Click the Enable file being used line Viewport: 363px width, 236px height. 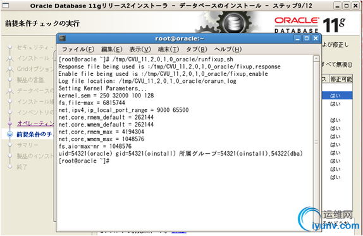163,73
